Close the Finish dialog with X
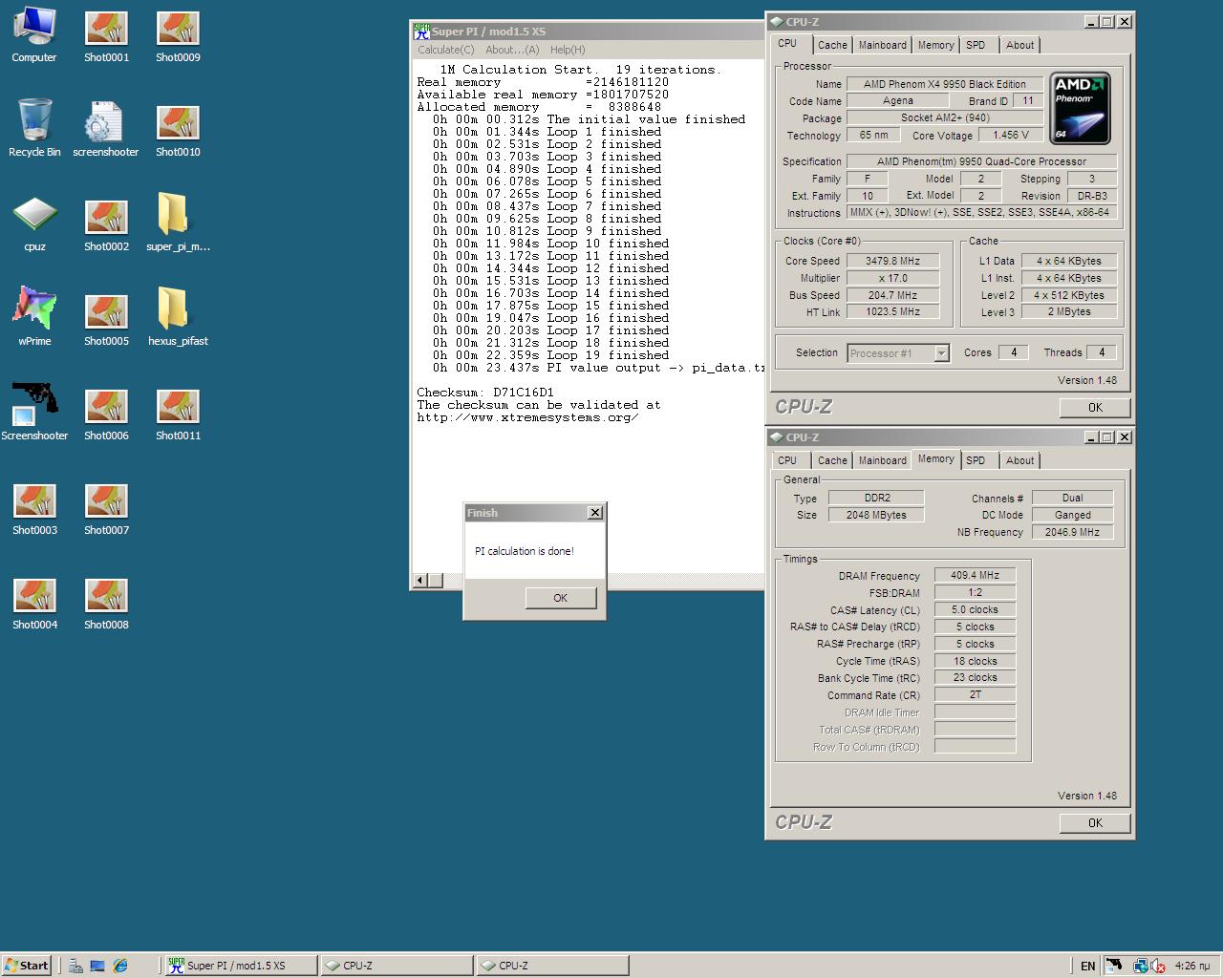This screenshot has width=1223, height=978. click(x=595, y=513)
